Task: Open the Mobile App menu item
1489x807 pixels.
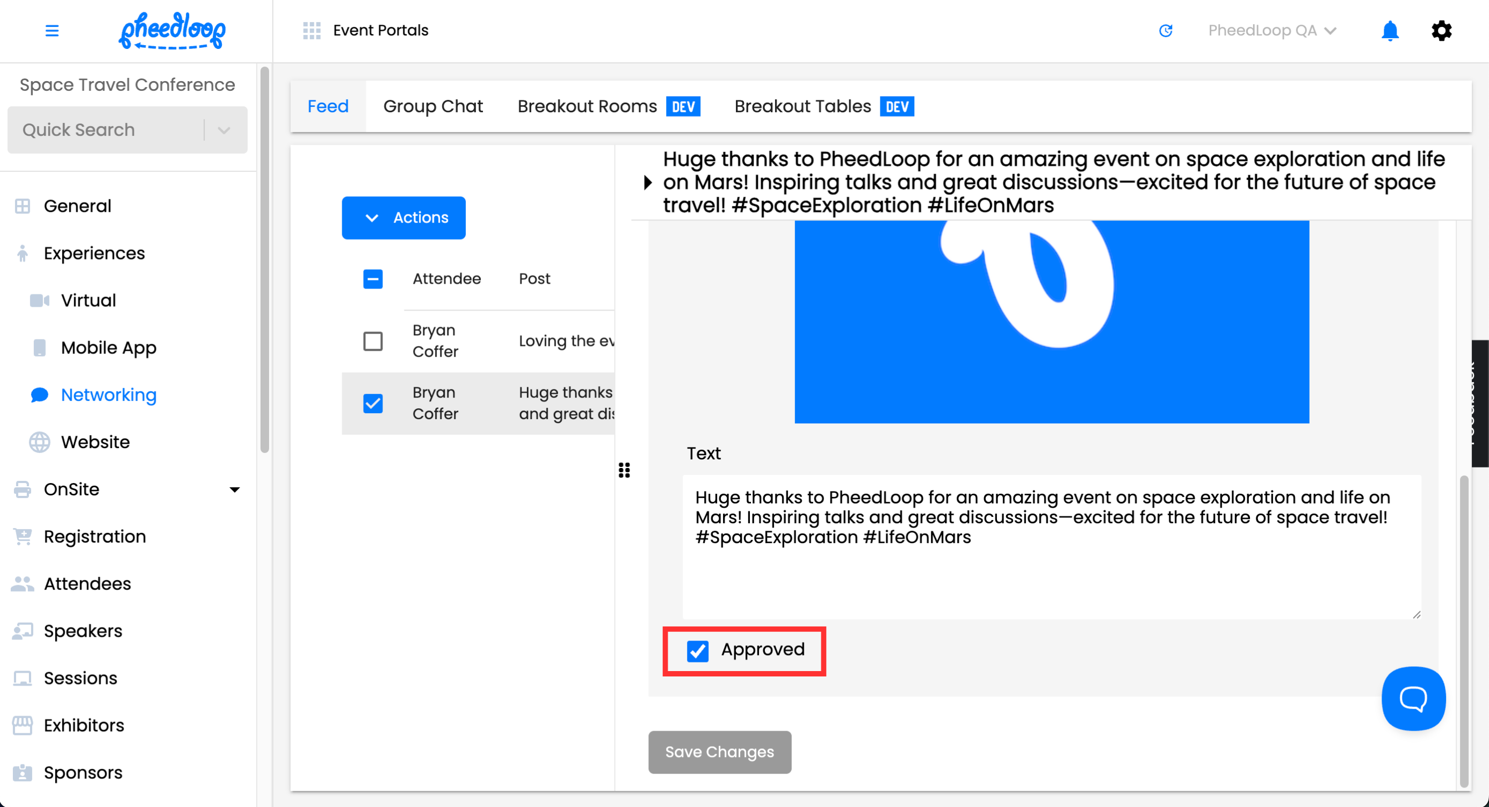Action: 109,348
